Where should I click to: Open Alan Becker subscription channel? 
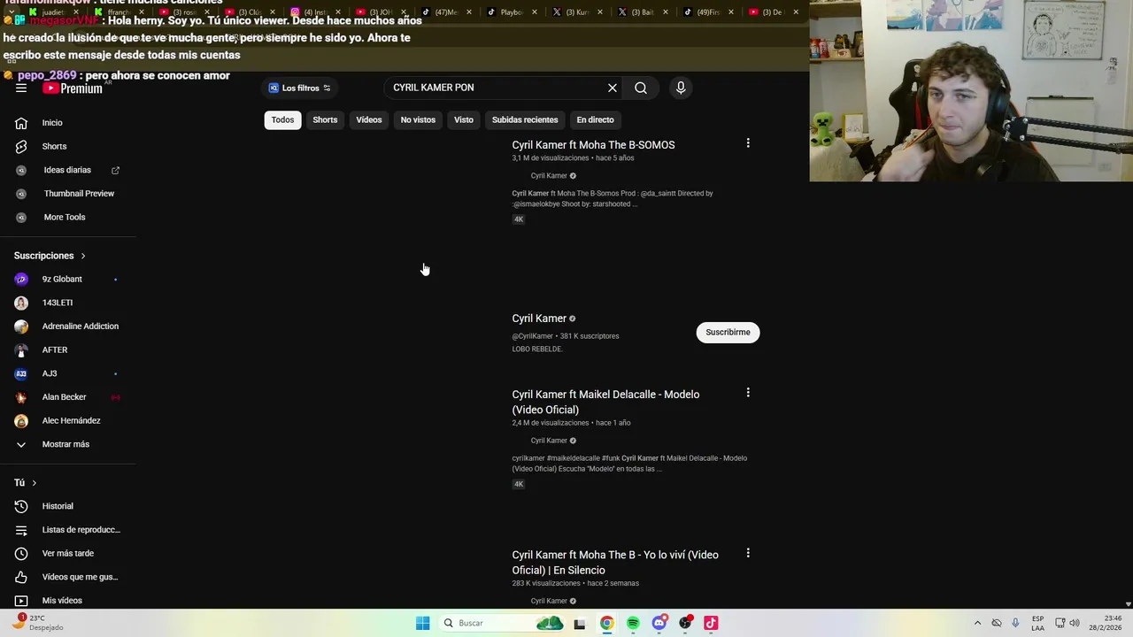(x=65, y=397)
